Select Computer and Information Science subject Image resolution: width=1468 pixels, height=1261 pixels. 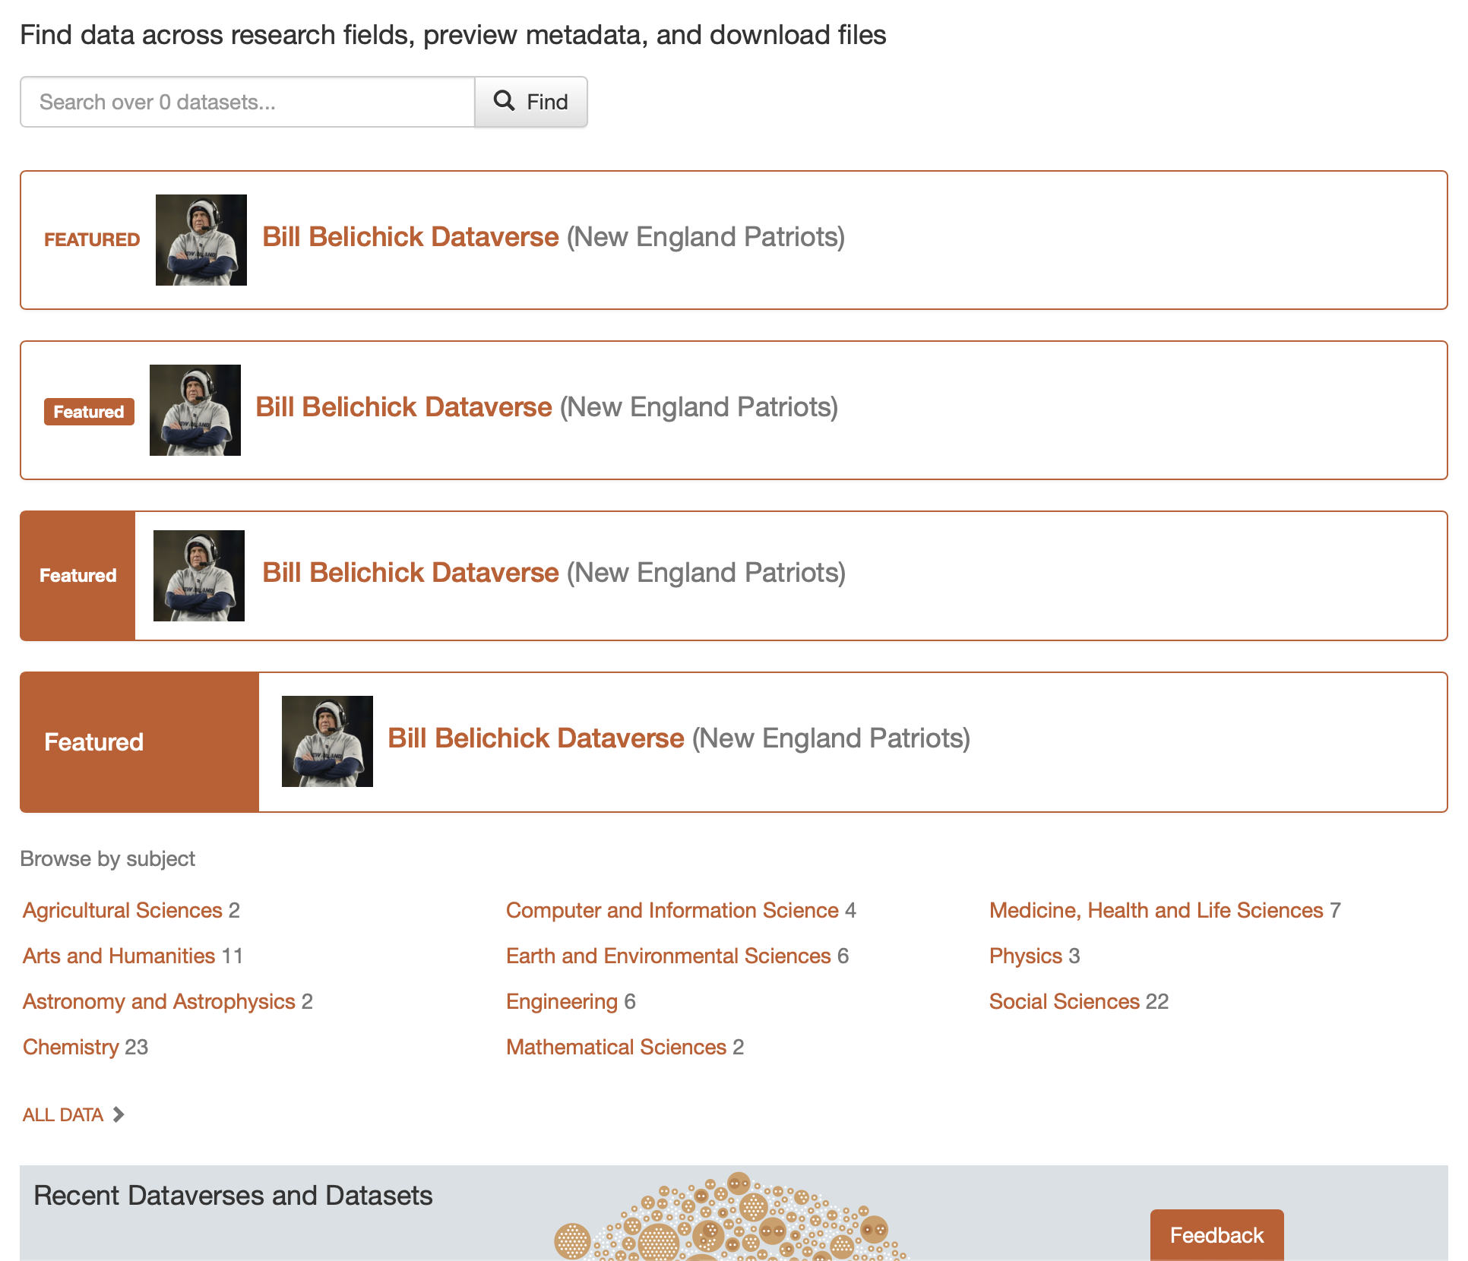click(x=670, y=910)
